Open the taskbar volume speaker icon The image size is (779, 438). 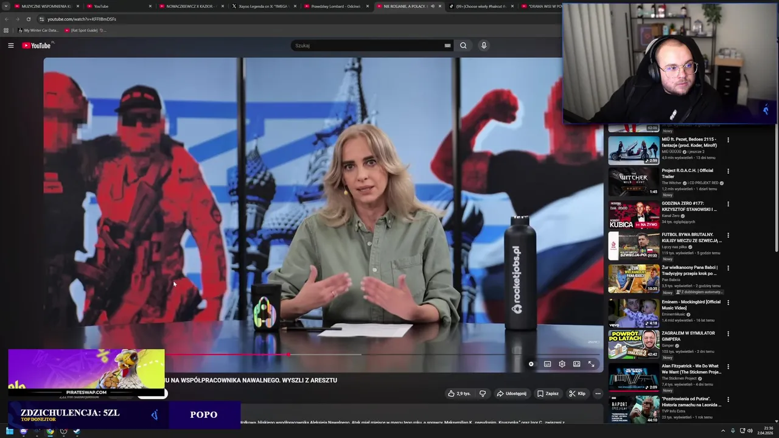pyautogui.click(x=750, y=431)
